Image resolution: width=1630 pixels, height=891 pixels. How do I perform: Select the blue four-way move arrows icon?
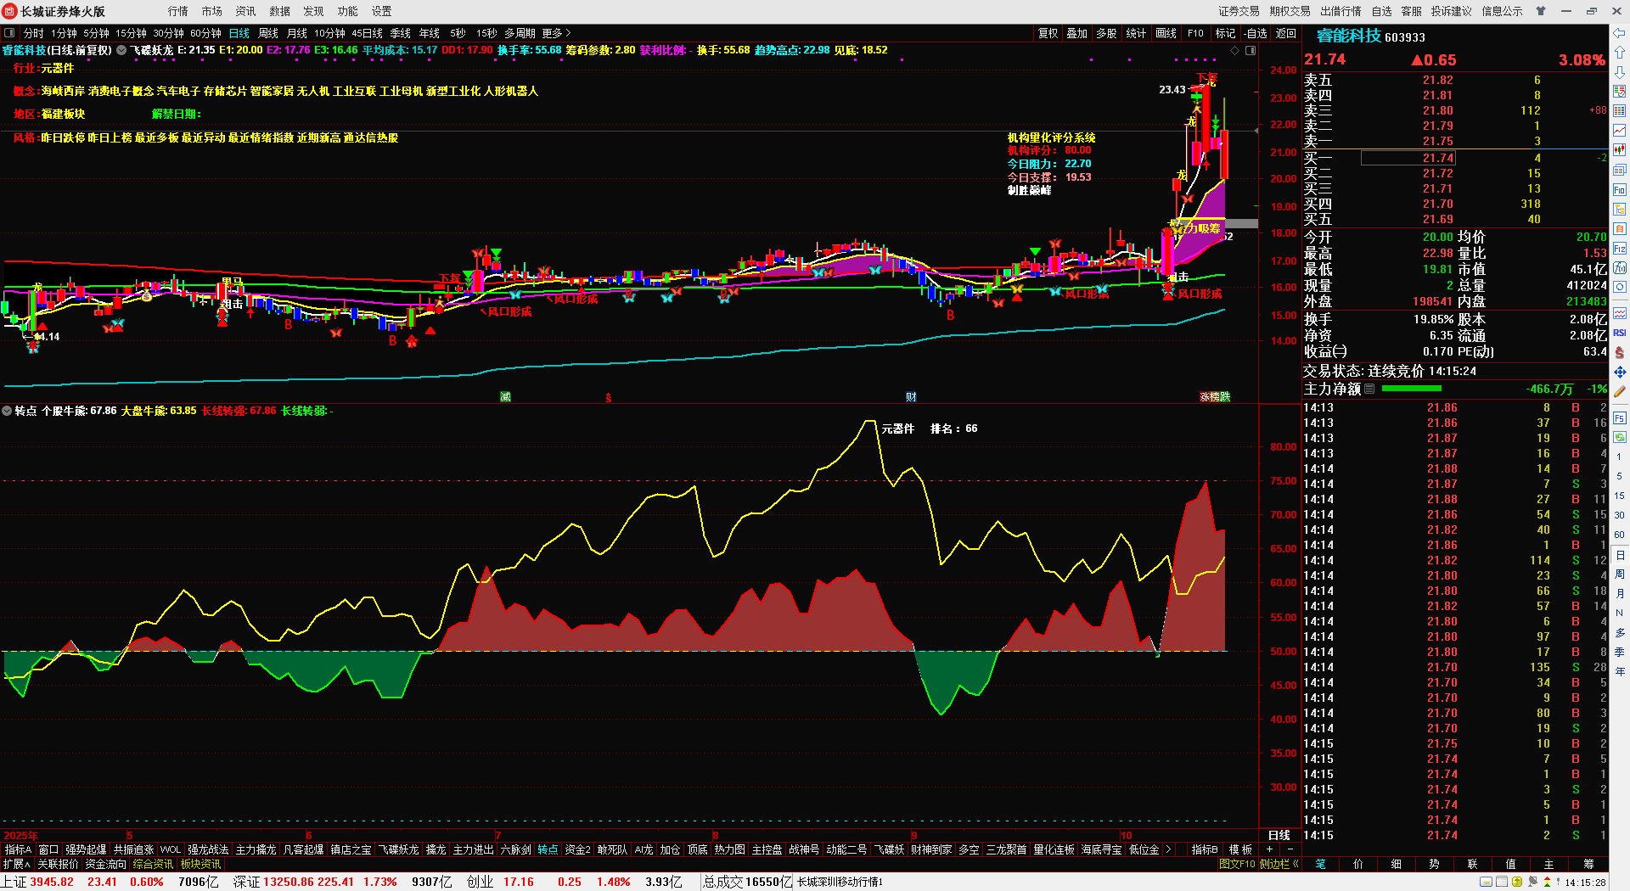click(x=1620, y=372)
